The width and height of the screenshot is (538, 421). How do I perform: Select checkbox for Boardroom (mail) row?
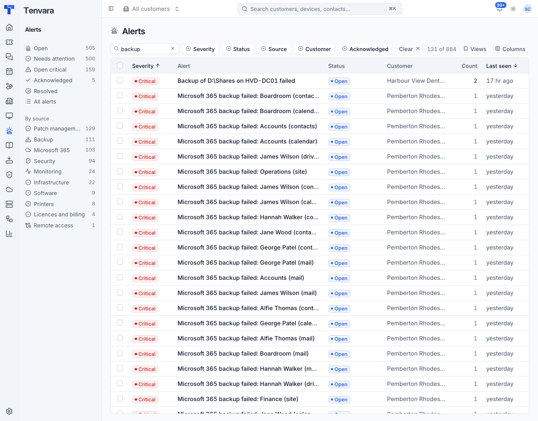pos(120,353)
